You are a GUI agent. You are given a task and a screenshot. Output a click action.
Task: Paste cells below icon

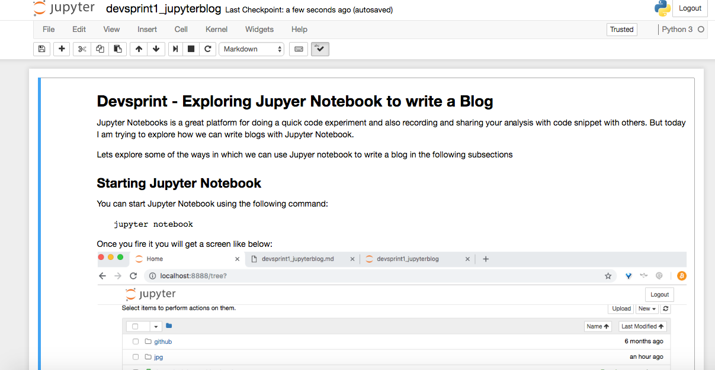118,49
